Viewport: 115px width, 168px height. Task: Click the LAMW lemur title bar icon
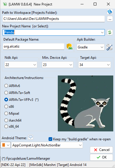click(5, 4)
